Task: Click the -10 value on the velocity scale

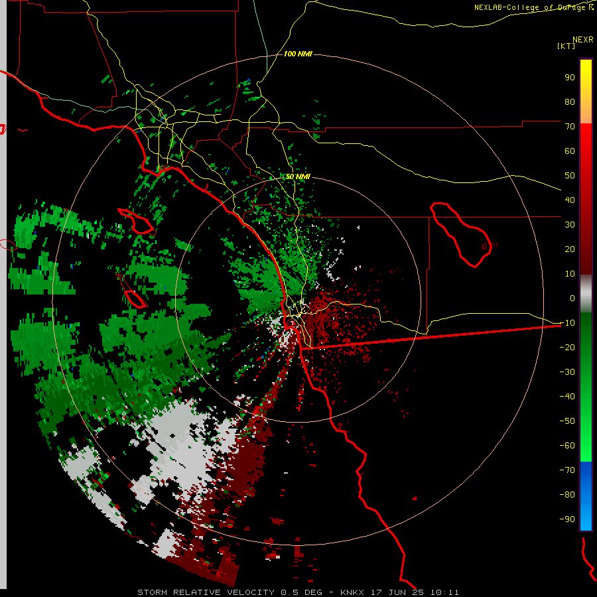Action: click(x=567, y=323)
